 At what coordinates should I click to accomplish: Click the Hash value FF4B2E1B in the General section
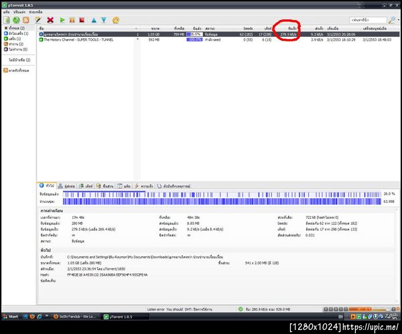pos(107,275)
